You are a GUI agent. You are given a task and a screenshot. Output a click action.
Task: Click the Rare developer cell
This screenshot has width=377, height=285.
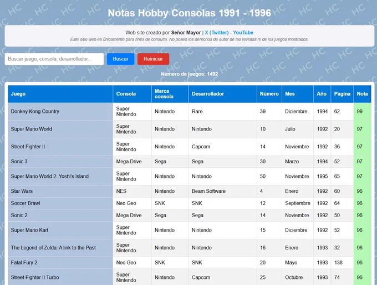(223, 112)
